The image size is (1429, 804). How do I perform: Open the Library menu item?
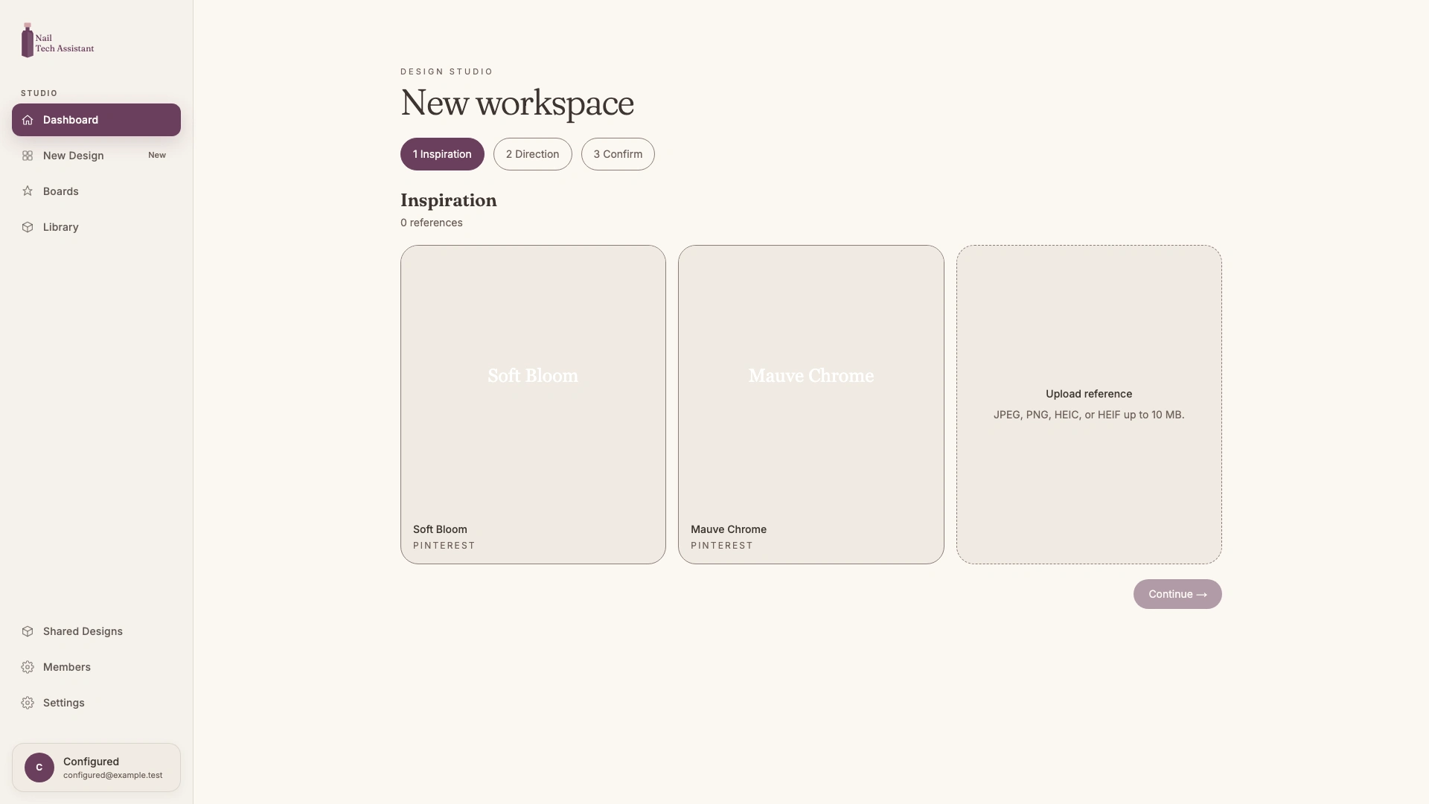(96, 227)
